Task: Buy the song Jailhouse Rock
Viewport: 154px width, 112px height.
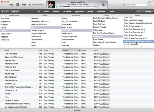Action: [x=104, y=90]
